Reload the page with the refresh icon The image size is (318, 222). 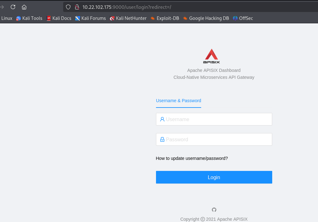(13, 7)
